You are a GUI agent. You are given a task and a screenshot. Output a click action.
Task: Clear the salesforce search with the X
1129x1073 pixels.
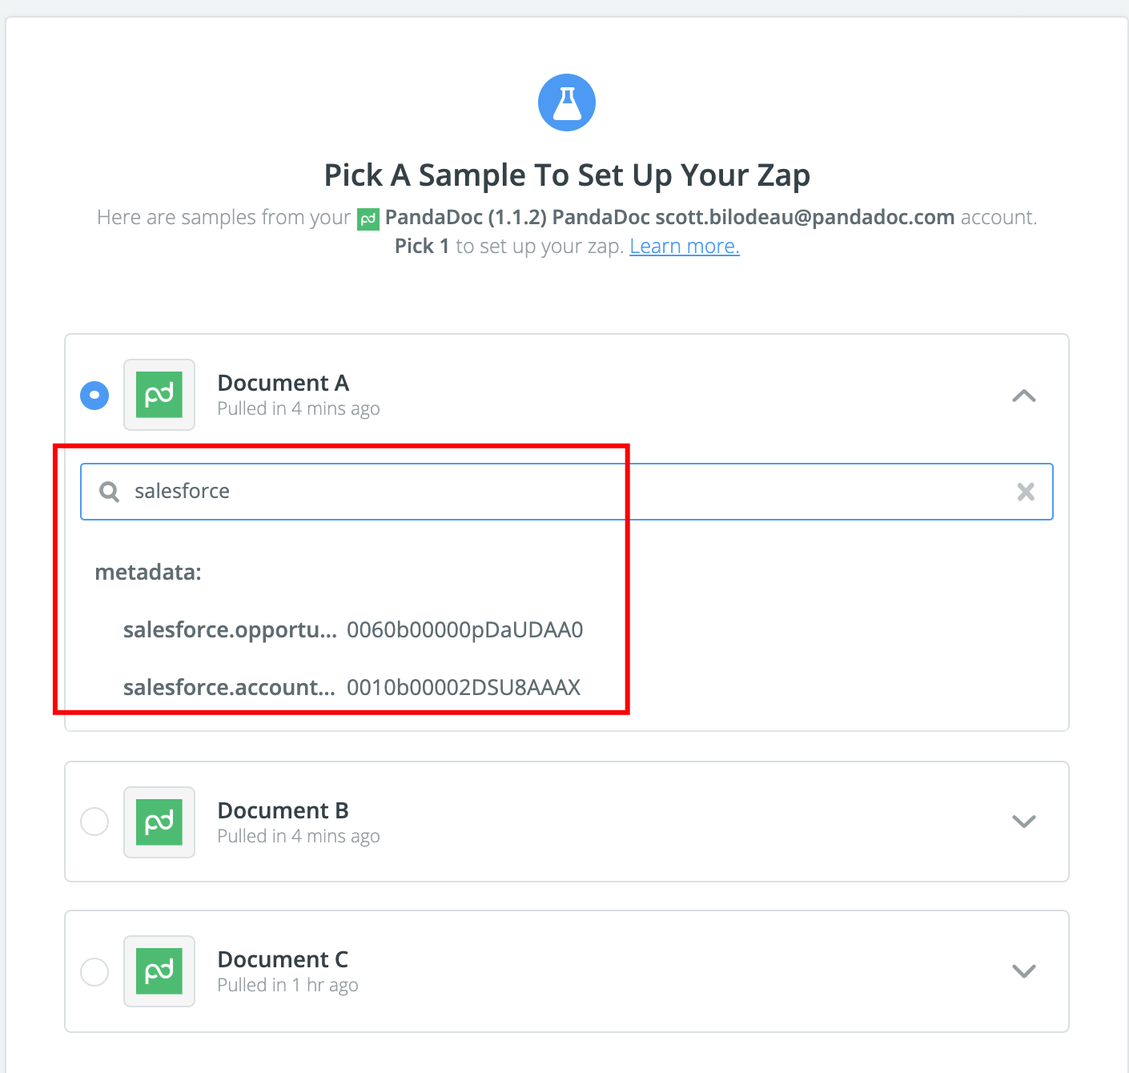(1026, 492)
